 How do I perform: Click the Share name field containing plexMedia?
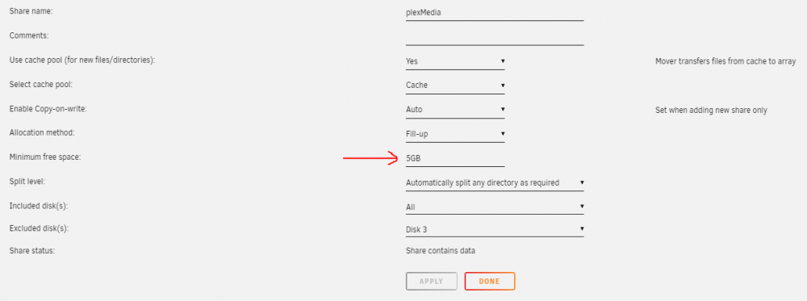(x=495, y=13)
